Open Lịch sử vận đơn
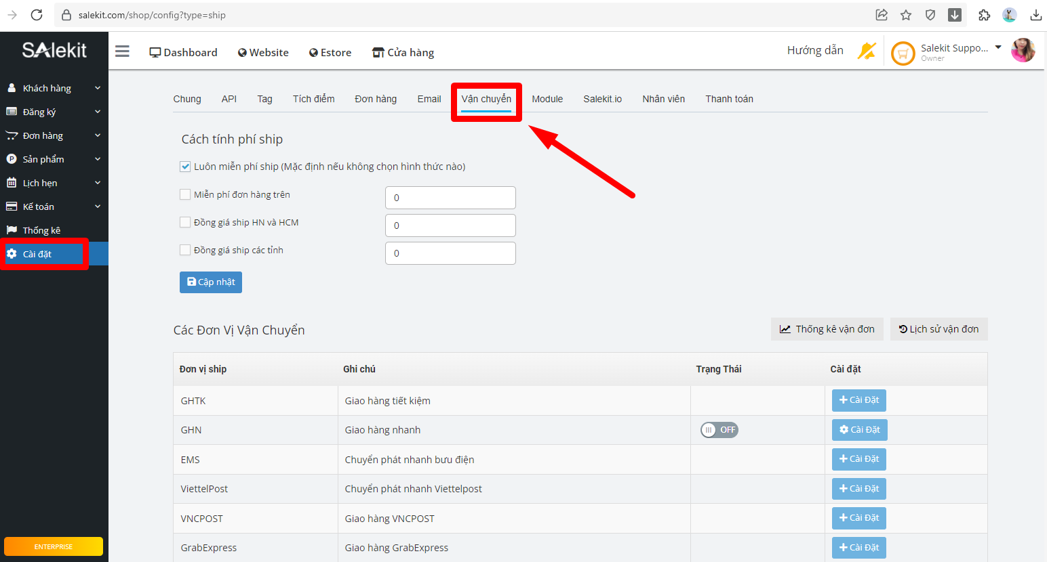Viewport: 1047px width, 562px height. (939, 329)
